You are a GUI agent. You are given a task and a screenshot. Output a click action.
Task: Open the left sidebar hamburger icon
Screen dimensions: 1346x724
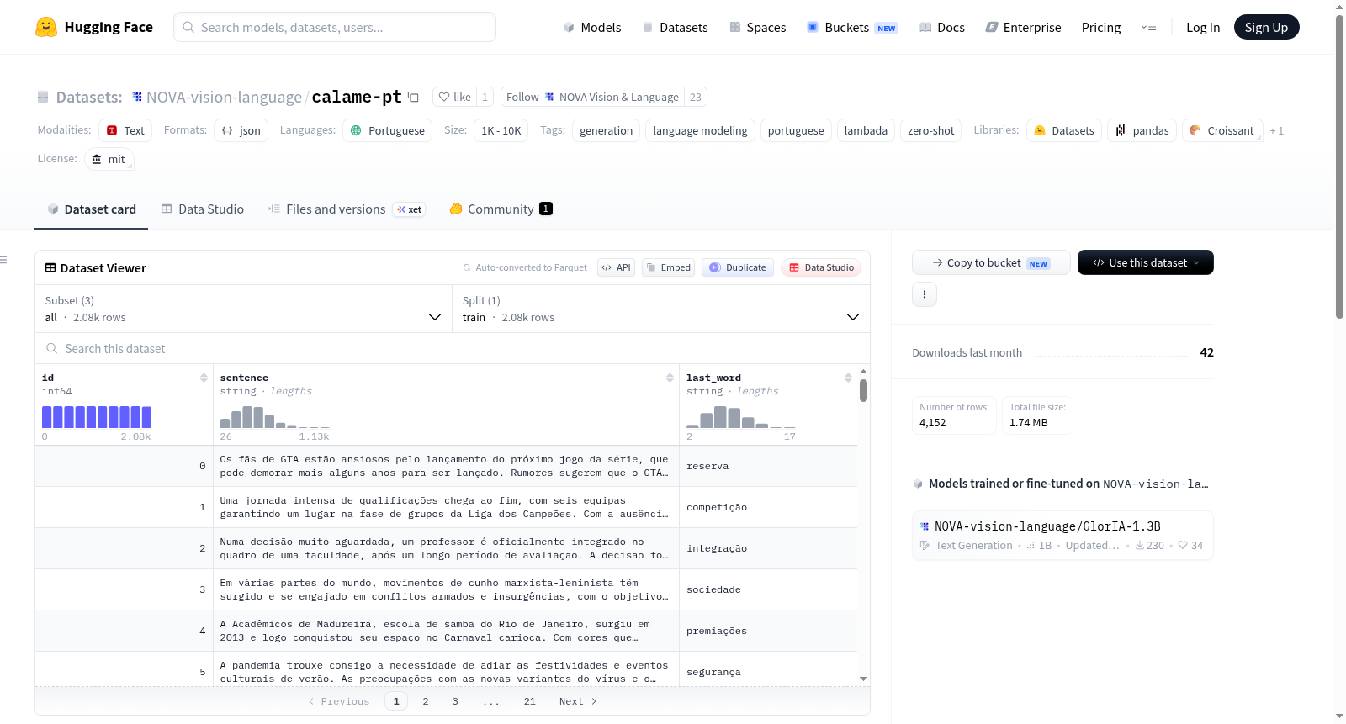pos(3,260)
